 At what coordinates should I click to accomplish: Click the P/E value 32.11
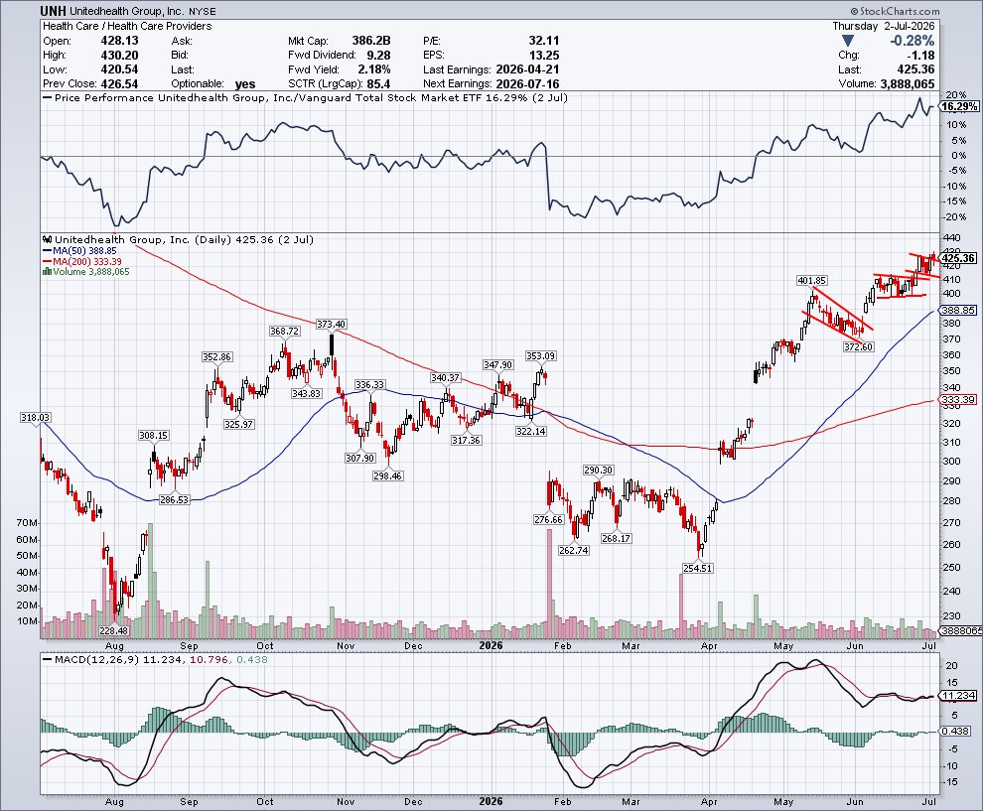pyautogui.click(x=543, y=40)
